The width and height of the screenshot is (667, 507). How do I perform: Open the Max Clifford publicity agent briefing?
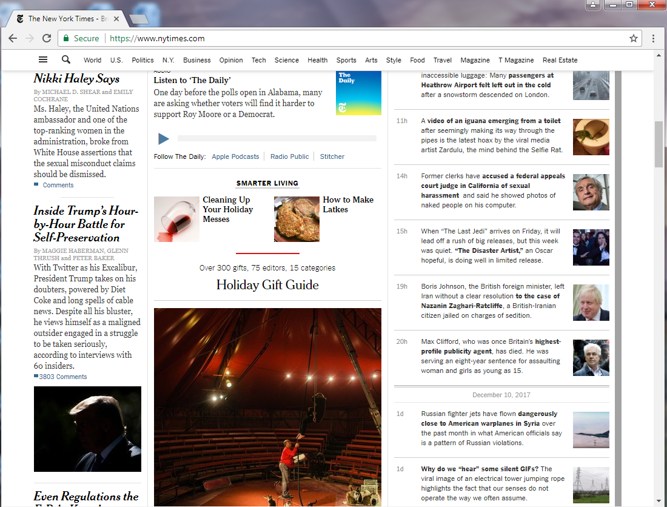(x=491, y=346)
